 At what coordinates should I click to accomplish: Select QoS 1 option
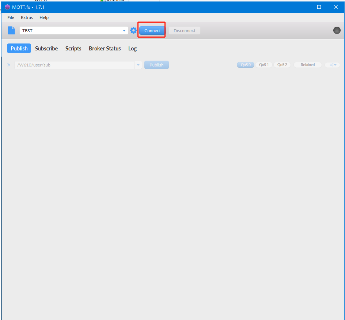pyautogui.click(x=264, y=65)
